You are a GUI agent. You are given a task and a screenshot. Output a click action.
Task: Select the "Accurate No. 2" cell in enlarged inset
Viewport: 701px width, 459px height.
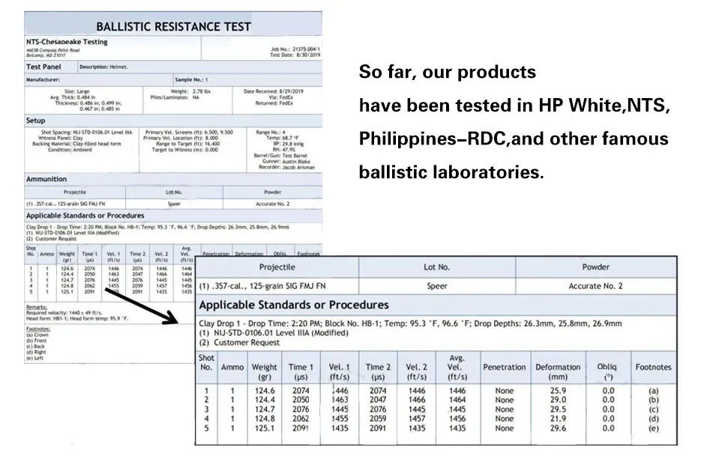(596, 286)
